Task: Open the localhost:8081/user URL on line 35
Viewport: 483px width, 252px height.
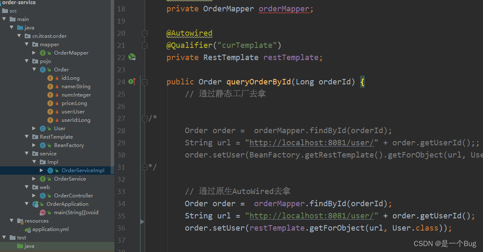Action: pos(312,215)
